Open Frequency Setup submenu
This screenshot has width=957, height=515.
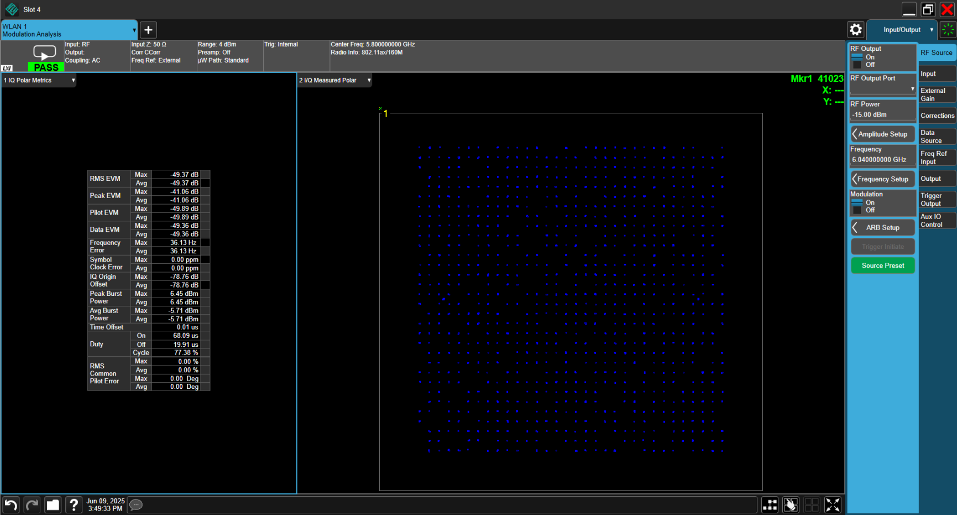(883, 179)
